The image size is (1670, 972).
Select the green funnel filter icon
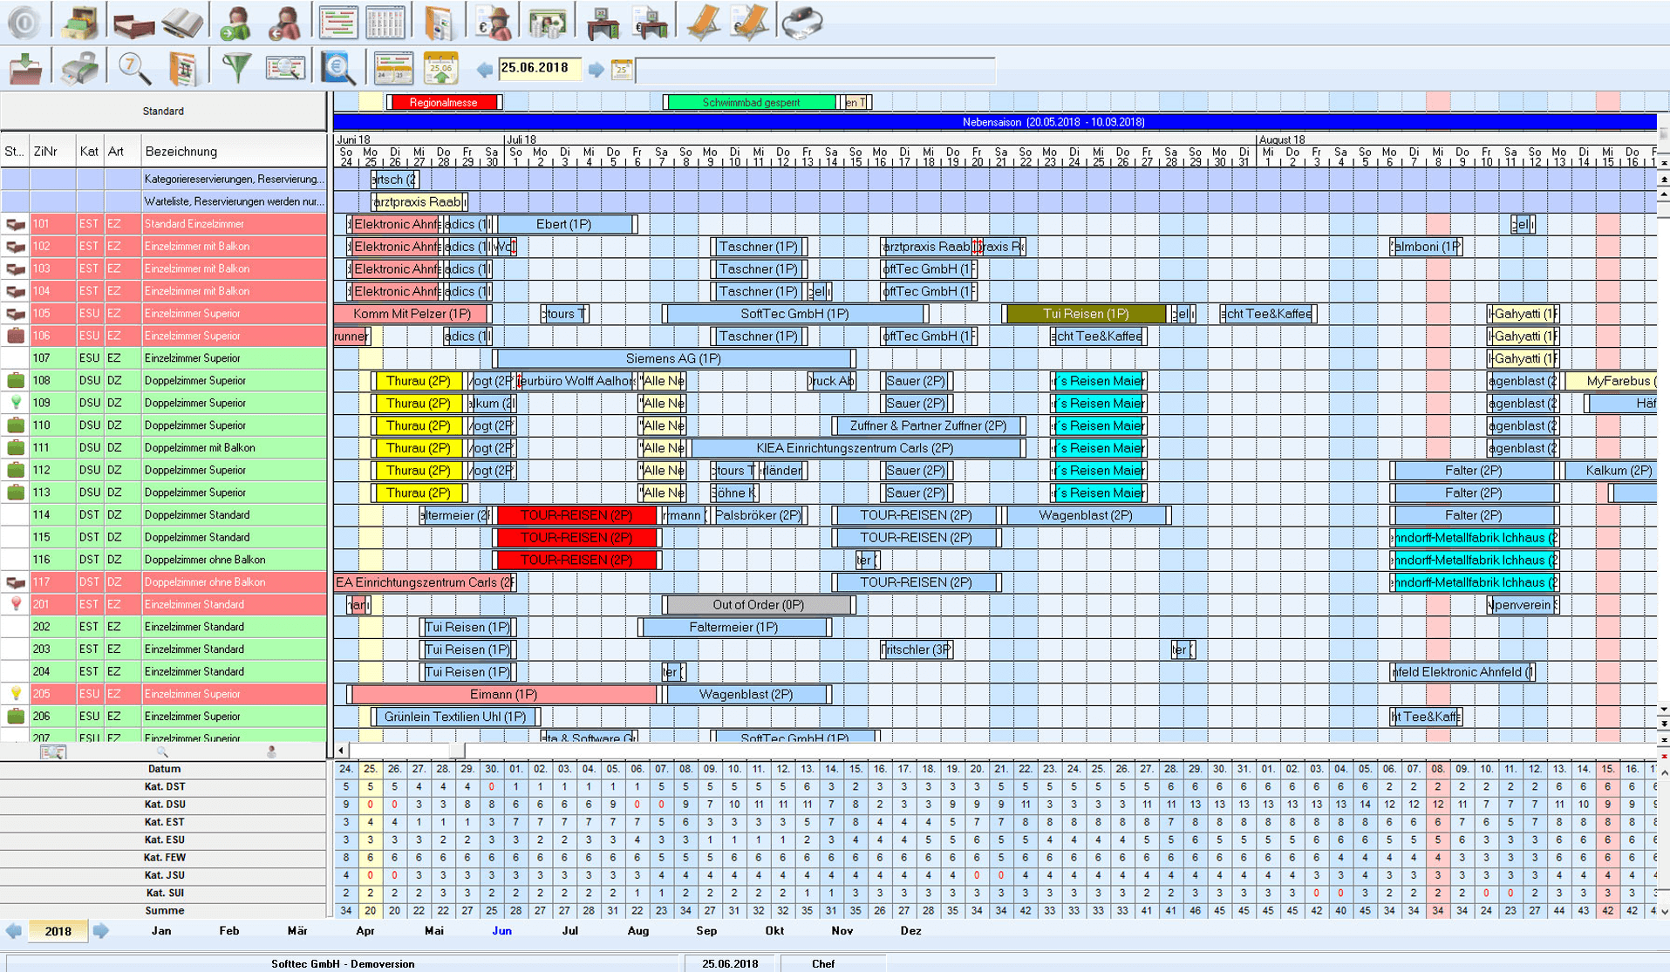236,69
